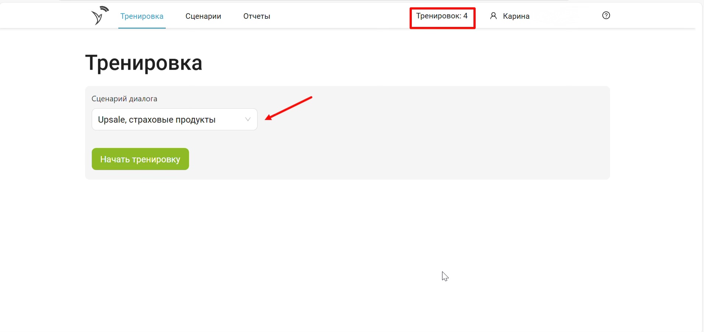Click the blank white area below the panel
Image resolution: width=704 pixels, height=332 pixels.
pyautogui.click(x=332, y=250)
